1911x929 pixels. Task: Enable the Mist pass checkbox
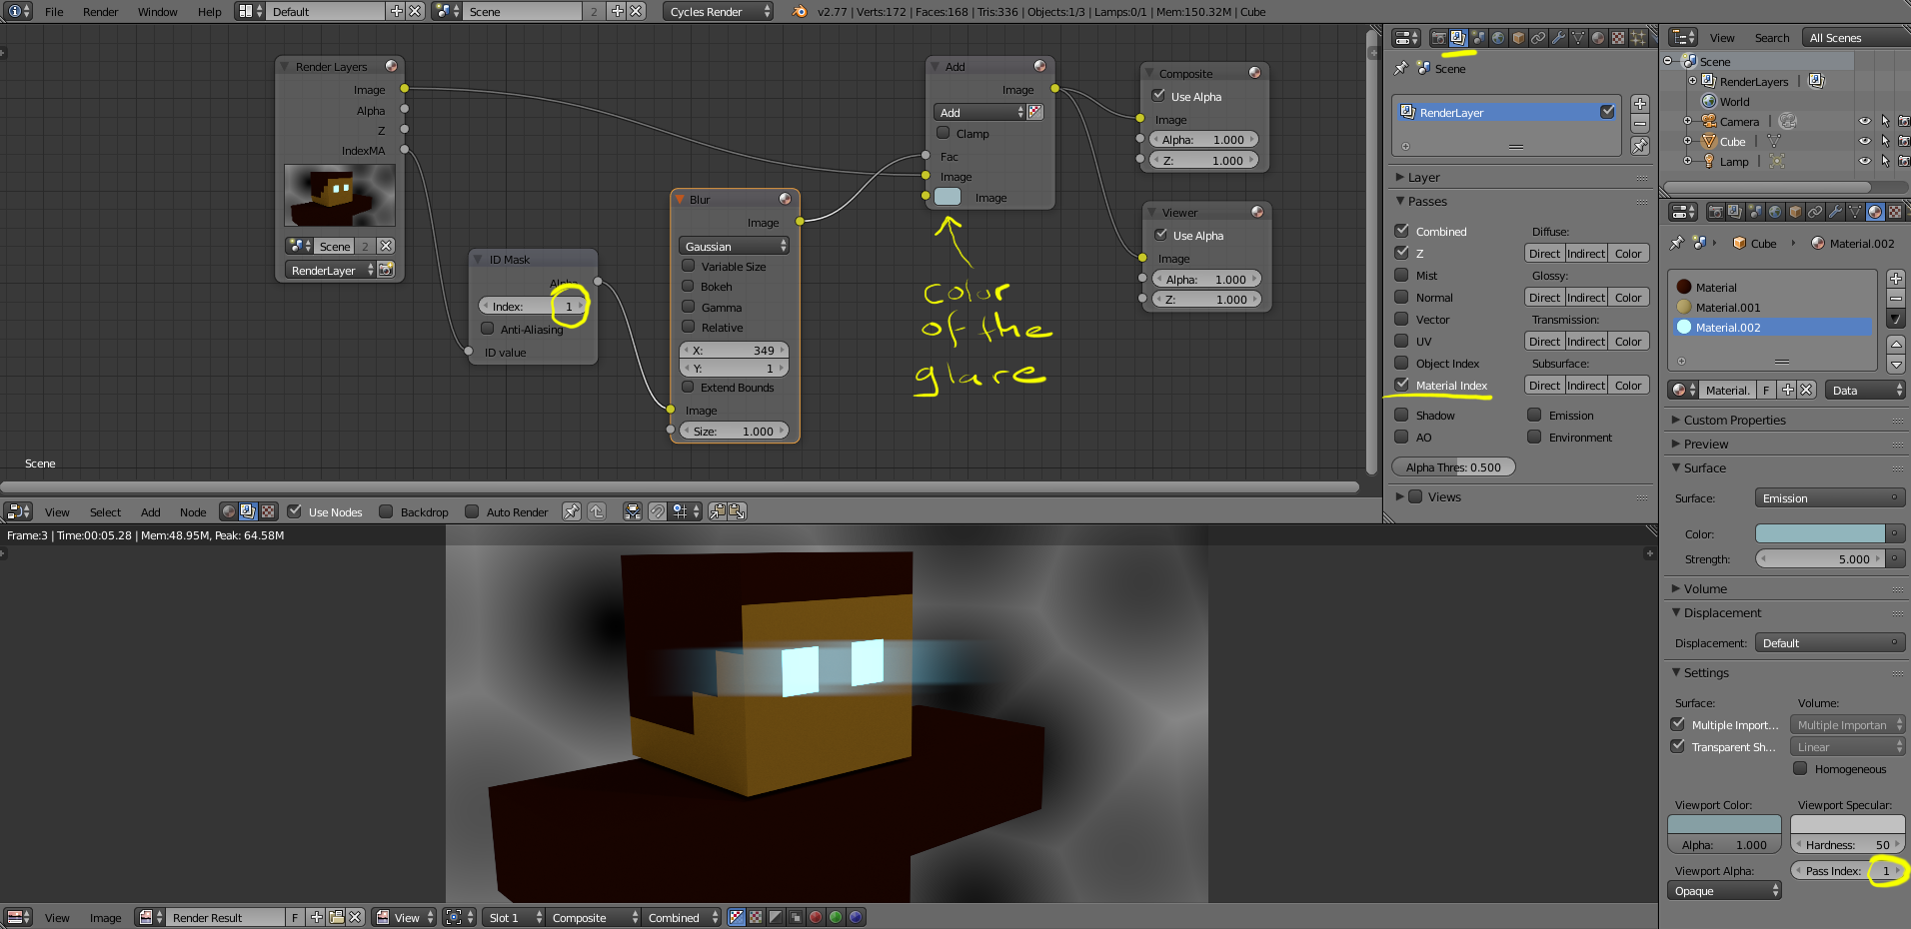pyautogui.click(x=1402, y=275)
